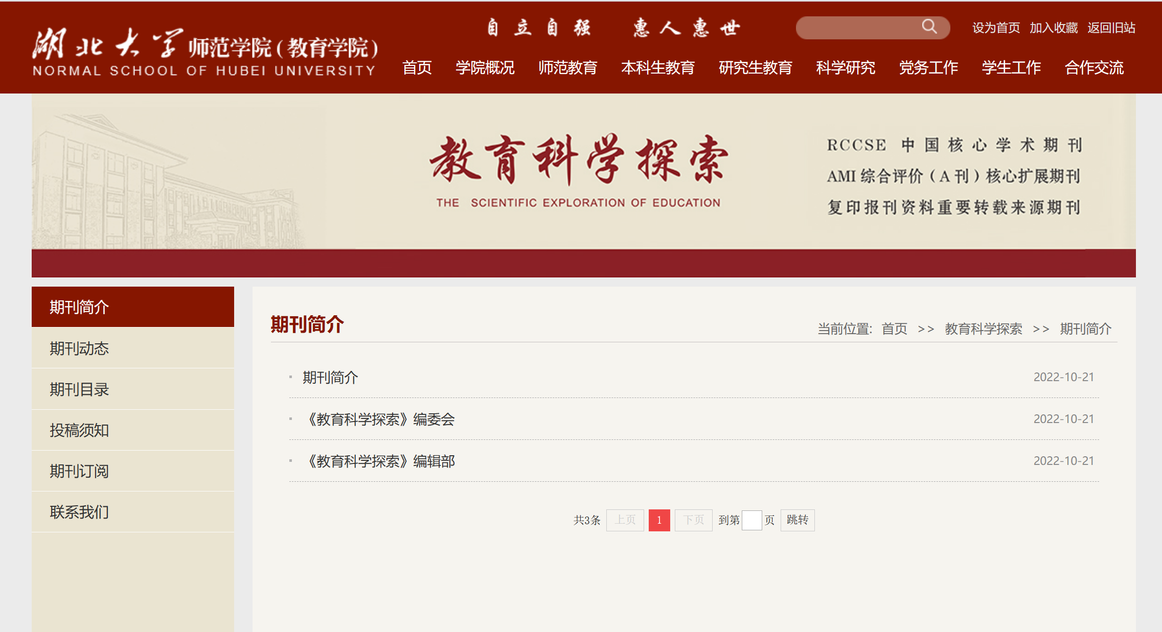Select 联系我们 in left sidebar
This screenshot has height=632, width=1162.
coord(133,512)
